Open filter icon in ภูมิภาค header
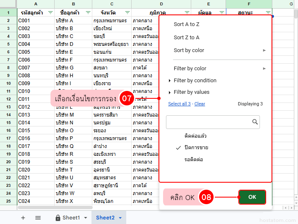298x224 pixels. tap(187, 13)
